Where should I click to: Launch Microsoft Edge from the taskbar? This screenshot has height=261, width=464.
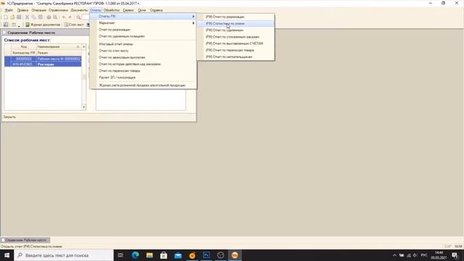point(136,255)
